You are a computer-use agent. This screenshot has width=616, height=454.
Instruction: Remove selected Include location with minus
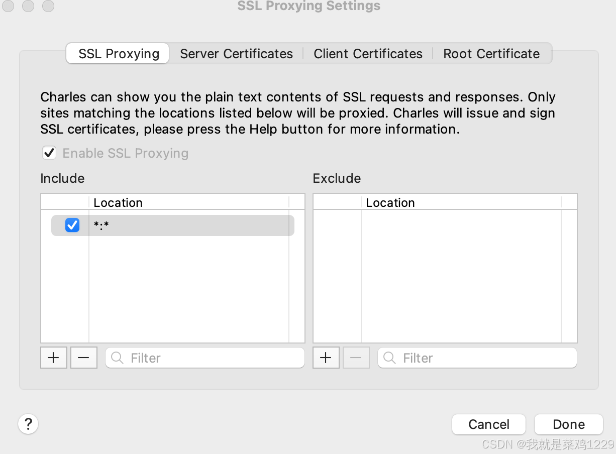pyautogui.click(x=84, y=358)
